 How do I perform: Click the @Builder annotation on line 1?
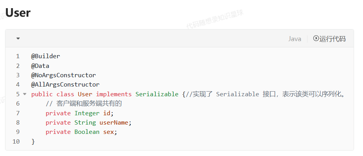pos(45,56)
